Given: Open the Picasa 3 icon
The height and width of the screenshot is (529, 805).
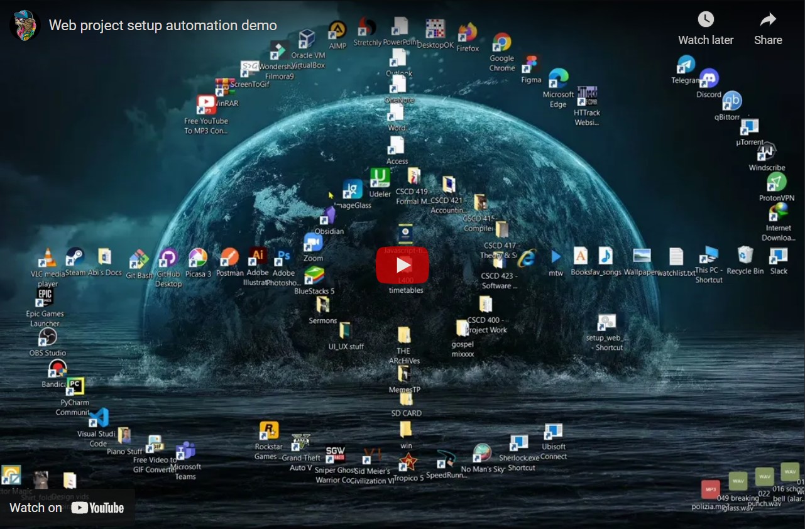Looking at the screenshot, I should click(x=198, y=258).
